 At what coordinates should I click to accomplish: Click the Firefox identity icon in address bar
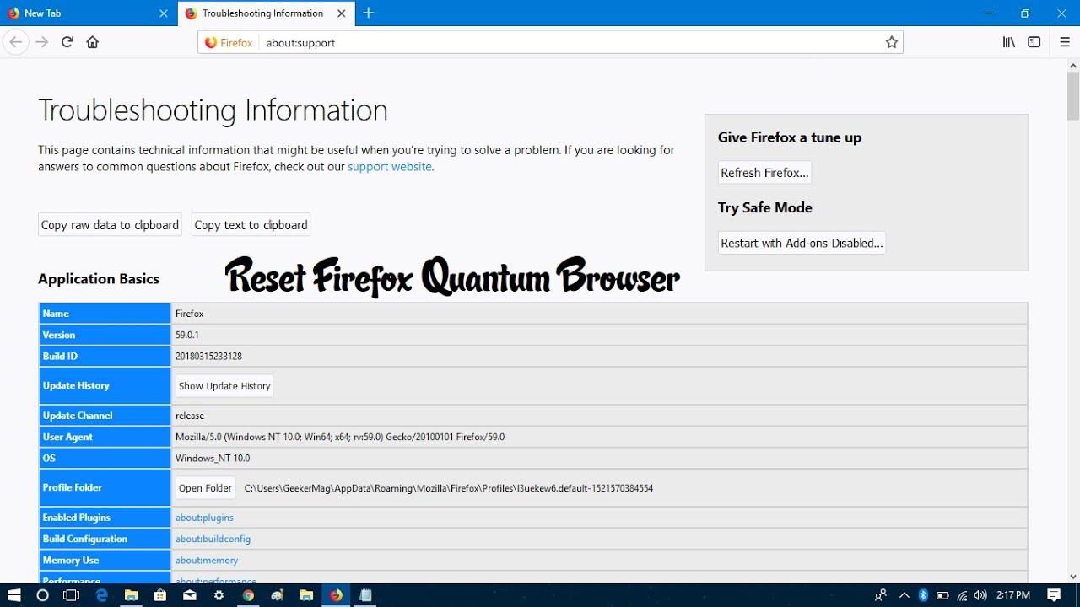(229, 42)
